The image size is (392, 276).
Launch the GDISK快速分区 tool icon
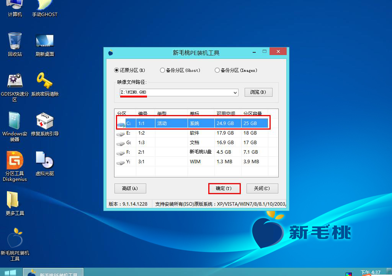click(15, 87)
